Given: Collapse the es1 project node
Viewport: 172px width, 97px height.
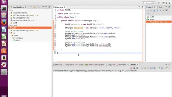Looking at the screenshot, I should (9, 10).
